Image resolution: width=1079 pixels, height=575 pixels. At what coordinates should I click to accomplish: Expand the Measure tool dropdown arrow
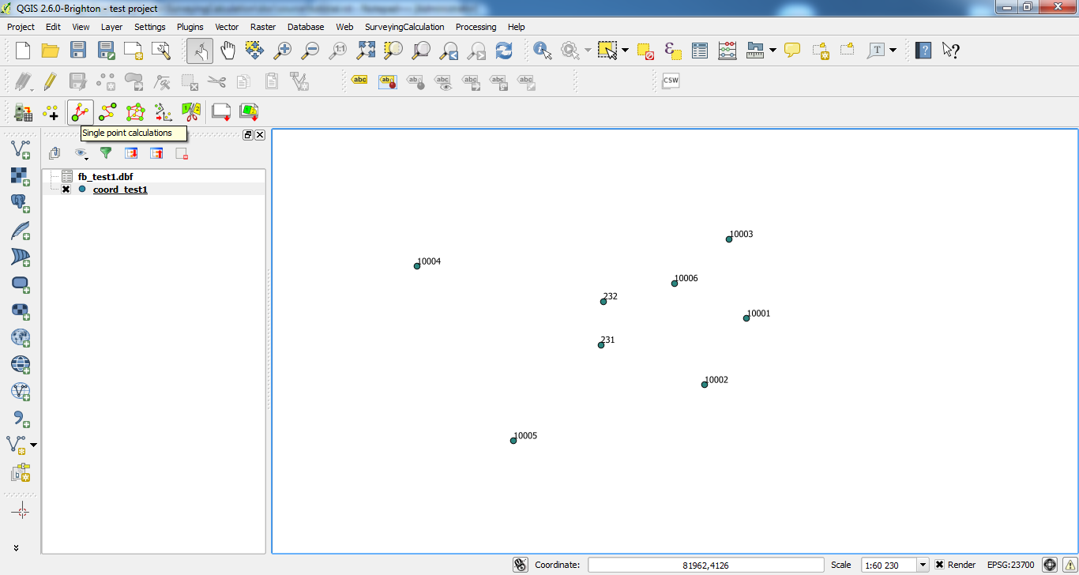[773, 51]
